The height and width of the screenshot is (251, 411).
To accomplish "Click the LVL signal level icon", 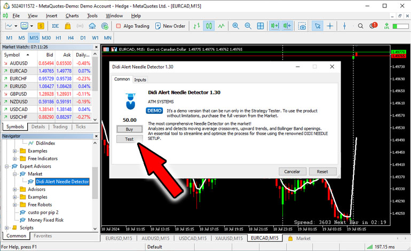I will pos(386,26).
